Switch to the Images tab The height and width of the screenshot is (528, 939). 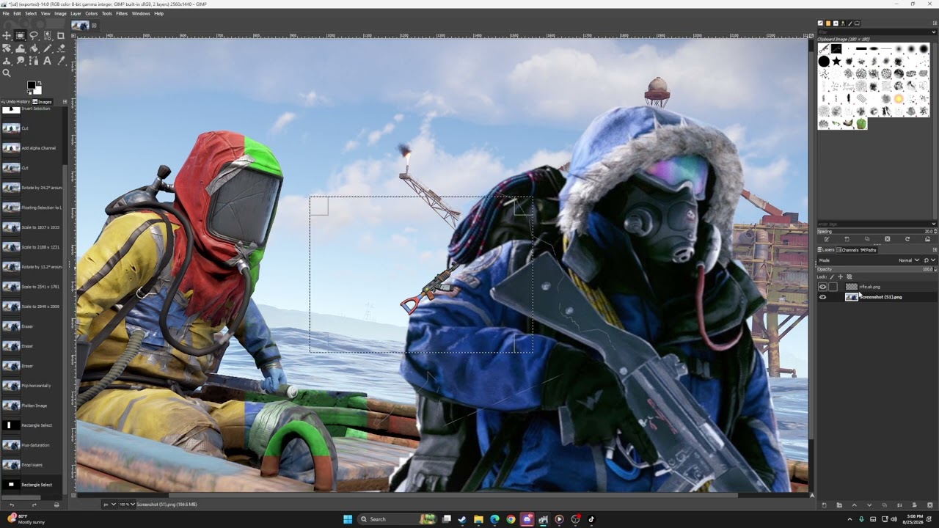43,102
